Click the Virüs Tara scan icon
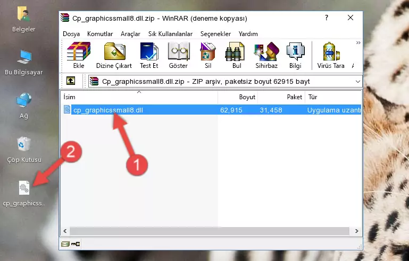The height and width of the screenshot is (261, 409). click(x=331, y=55)
